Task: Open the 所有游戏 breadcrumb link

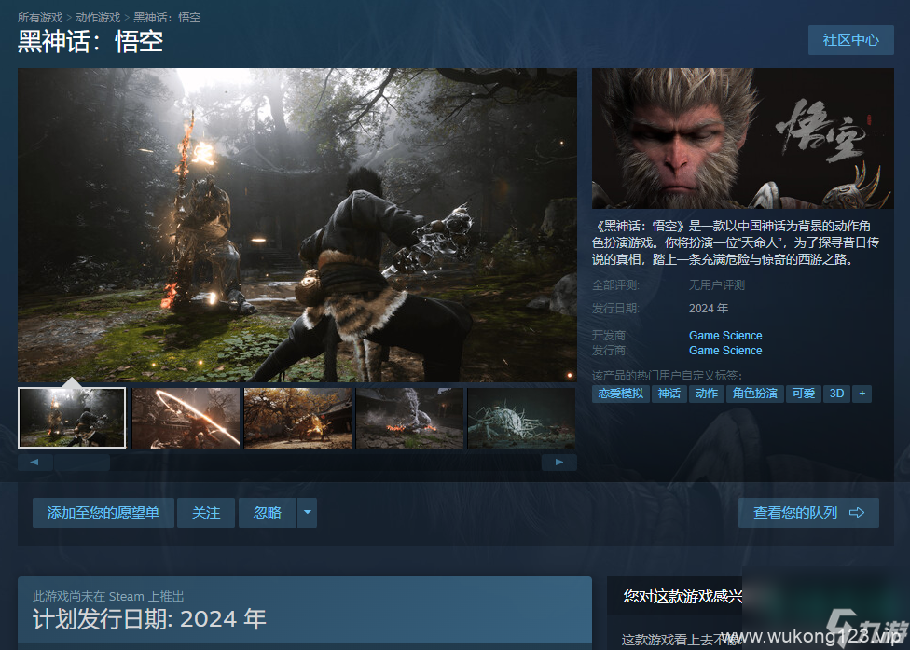Action: 40,18
